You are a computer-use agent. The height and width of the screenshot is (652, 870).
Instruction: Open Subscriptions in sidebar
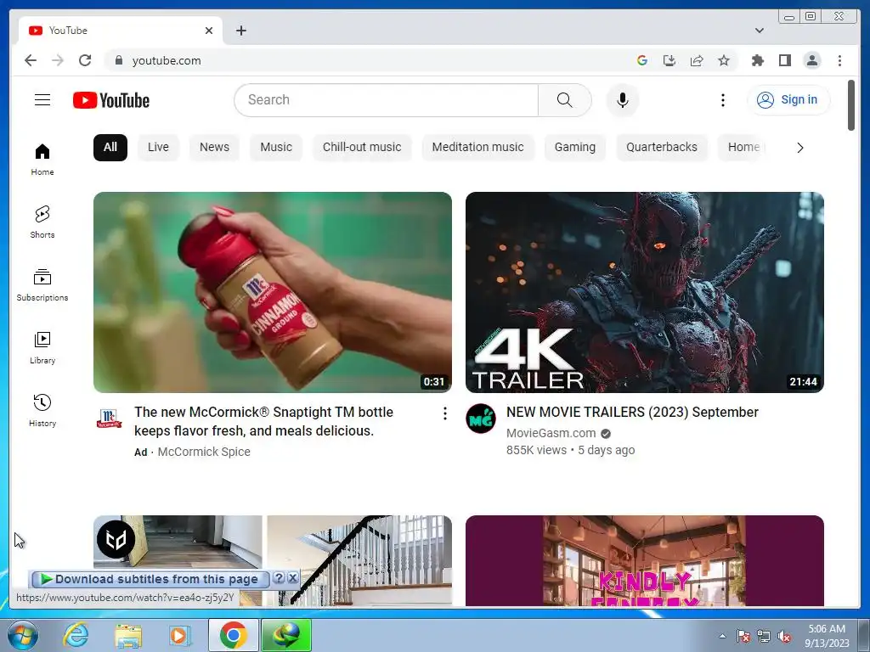tap(42, 285)
